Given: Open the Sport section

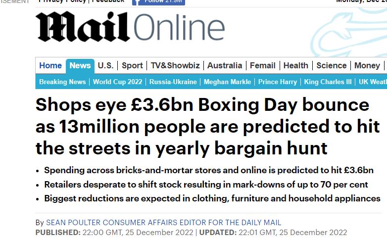Looking at the screenshot, I should tap(132, 65).
